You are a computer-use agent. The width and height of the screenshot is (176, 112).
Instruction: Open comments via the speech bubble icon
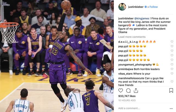click(128, 91)
